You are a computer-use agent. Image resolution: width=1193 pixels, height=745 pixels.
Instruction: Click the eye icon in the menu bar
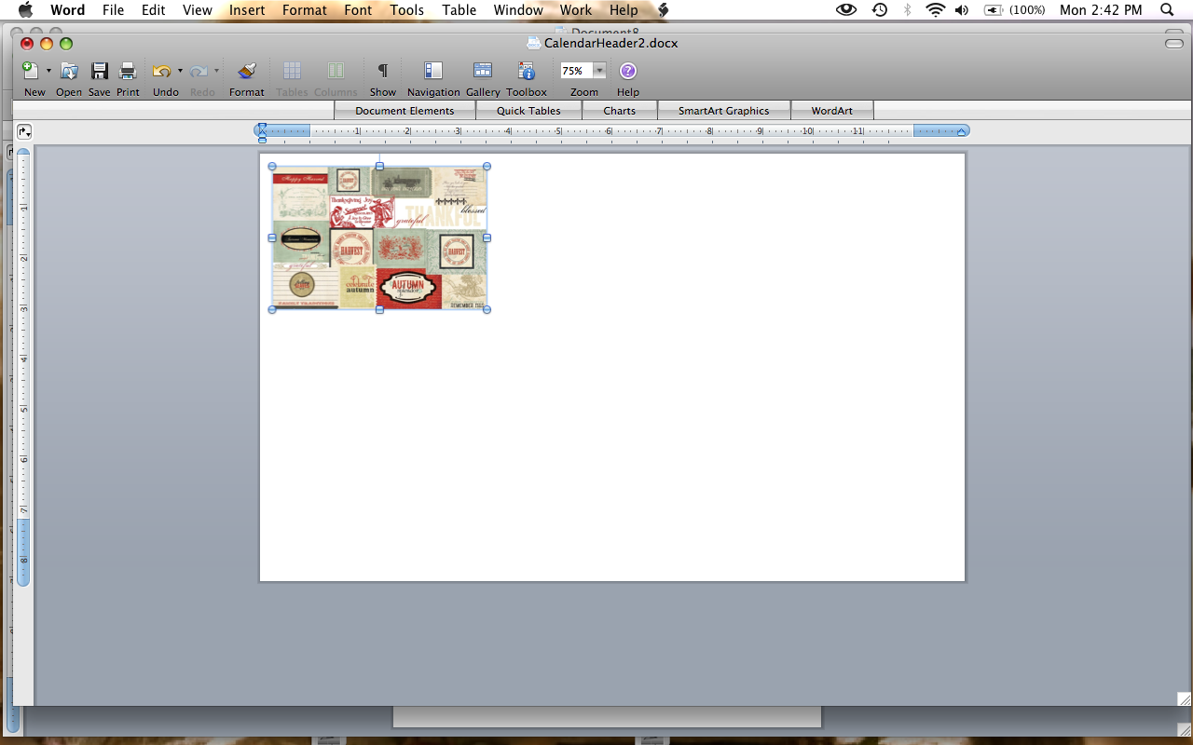click(x=846, y=10)
